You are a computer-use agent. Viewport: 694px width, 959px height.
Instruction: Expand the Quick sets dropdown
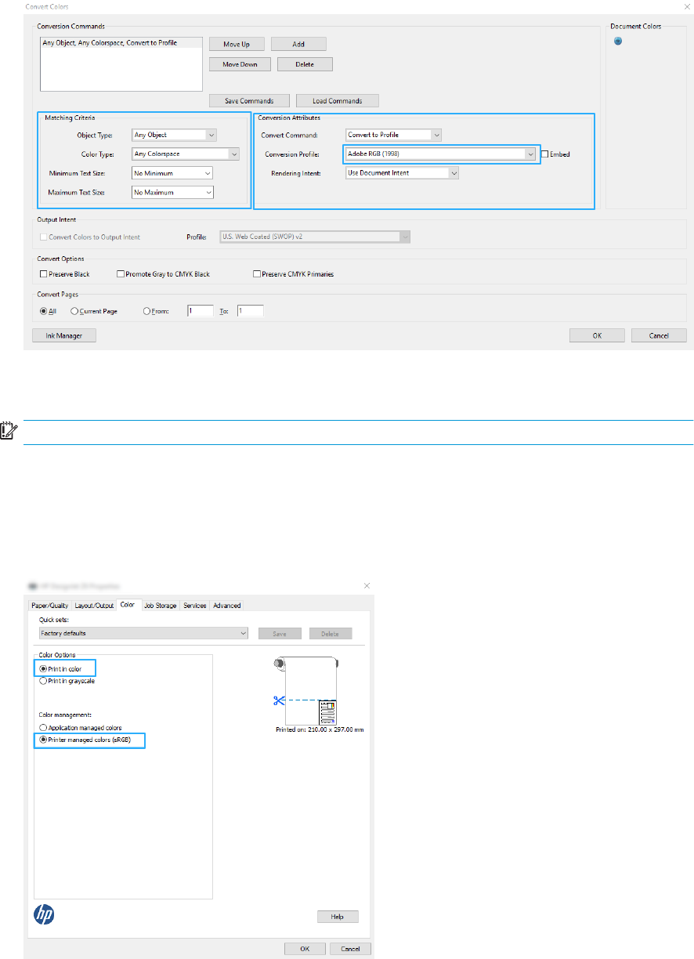click(244, 633)
